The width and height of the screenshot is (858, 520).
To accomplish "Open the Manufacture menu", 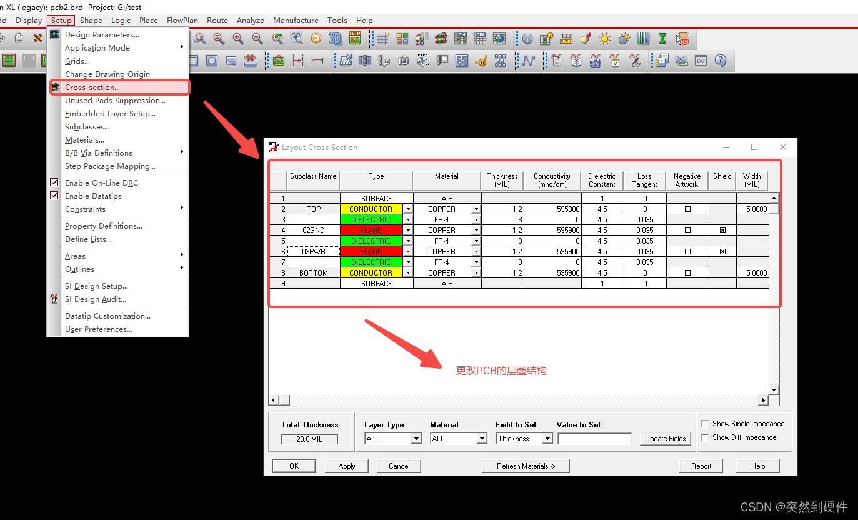I will pos(296,21).
